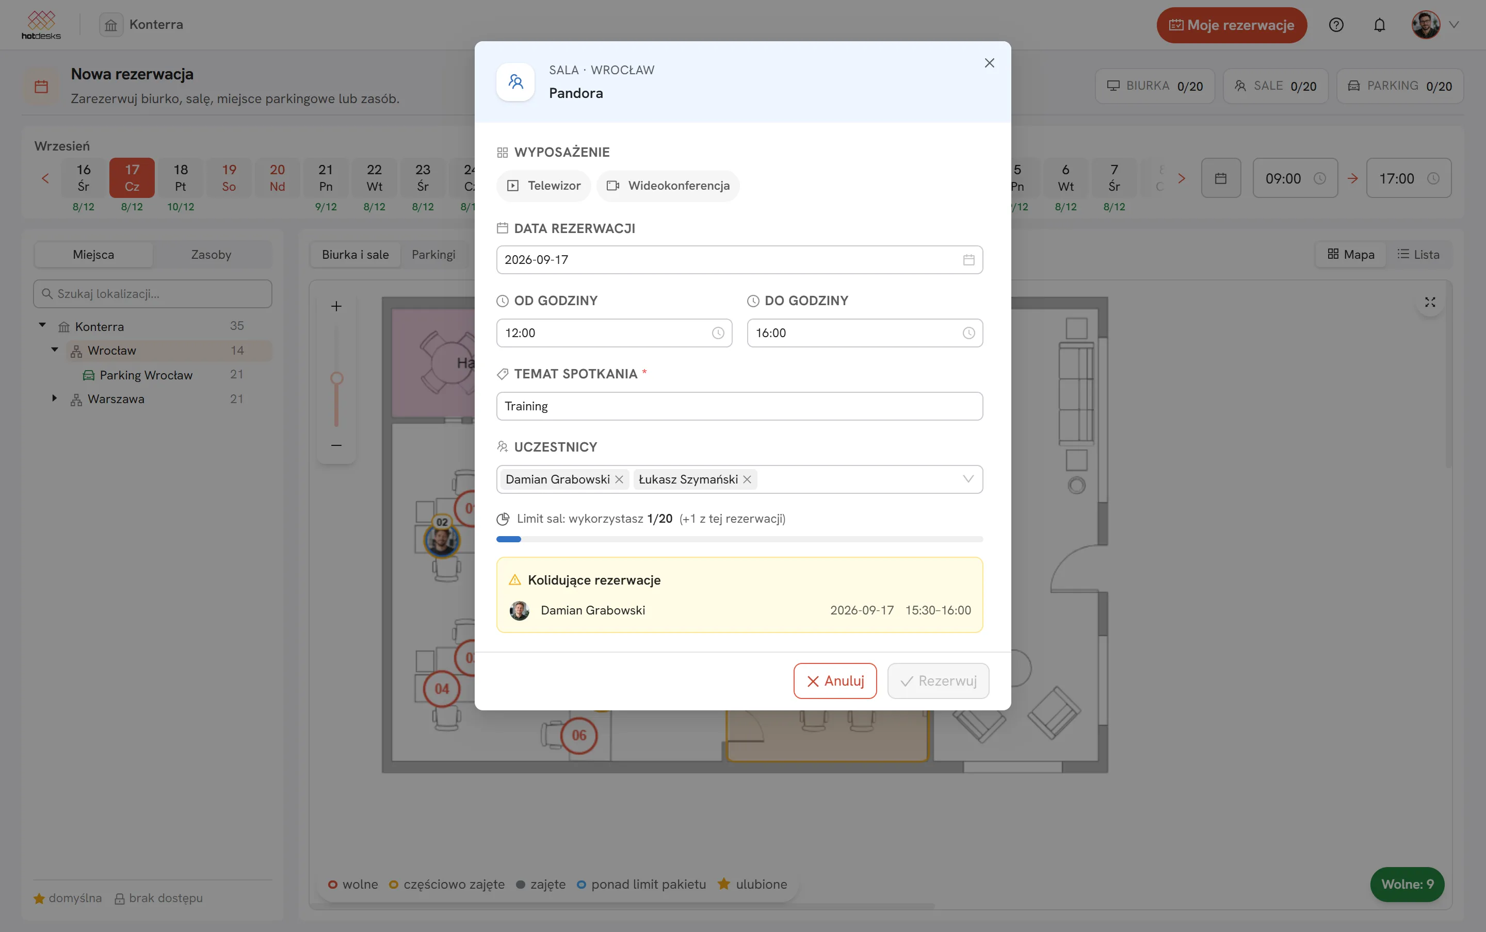Click the Limit sal progress bar

pos(739,539)
